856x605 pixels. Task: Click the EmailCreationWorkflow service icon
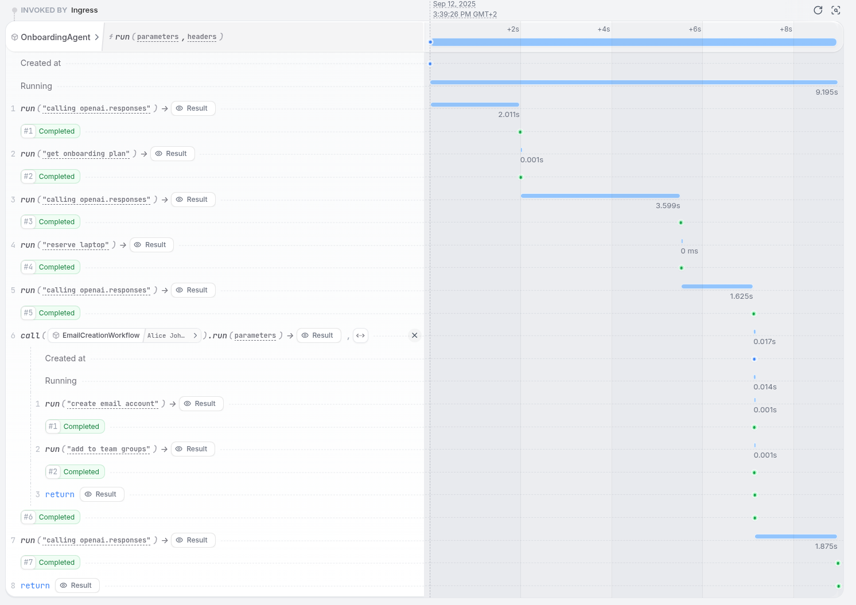pyautogui.click(x=56, y=335)
